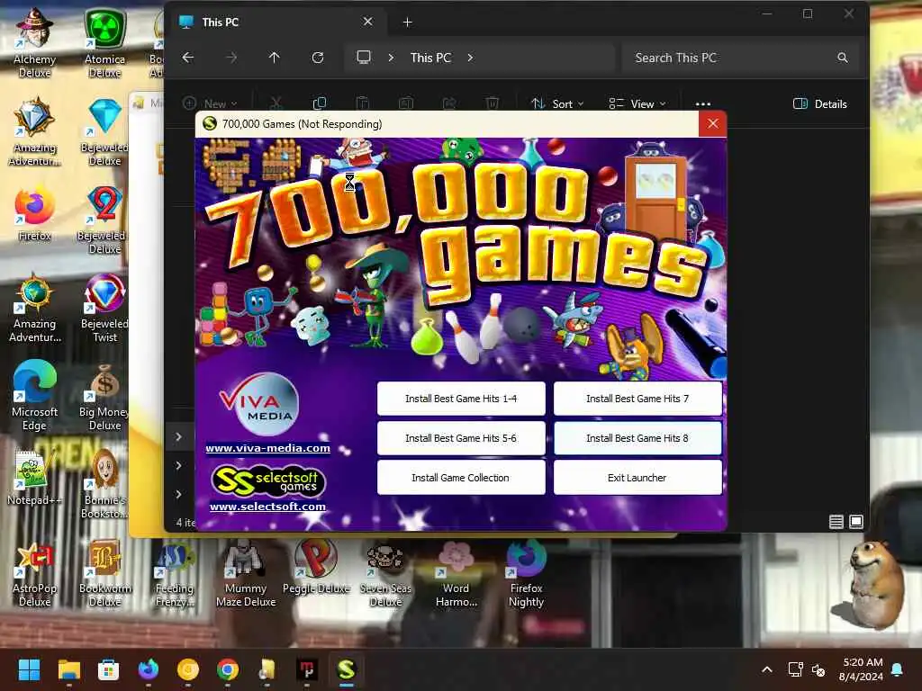Expand first navigation pane tree chevron
The image size is (922, 691).
pyautogui.click(x=178, y=436)
